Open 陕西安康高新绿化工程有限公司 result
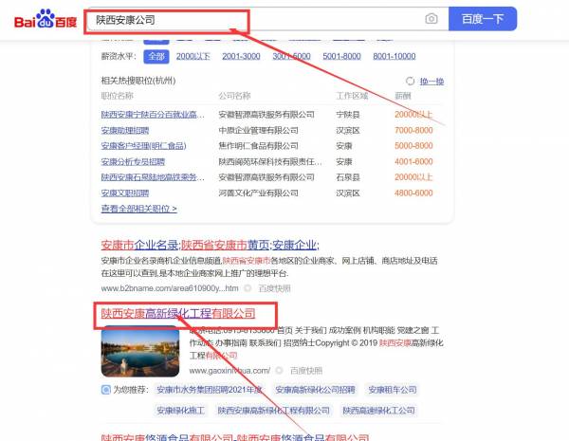Screen dimensions: 569x441 point(178,313)
